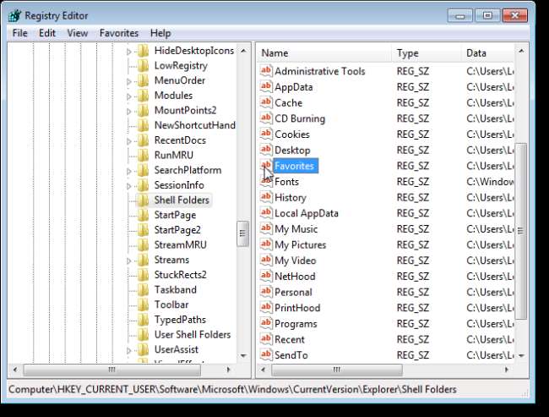The image size is (549, 417).
Task: Click the string icon beside Local AppData
Action: (266, 213)
